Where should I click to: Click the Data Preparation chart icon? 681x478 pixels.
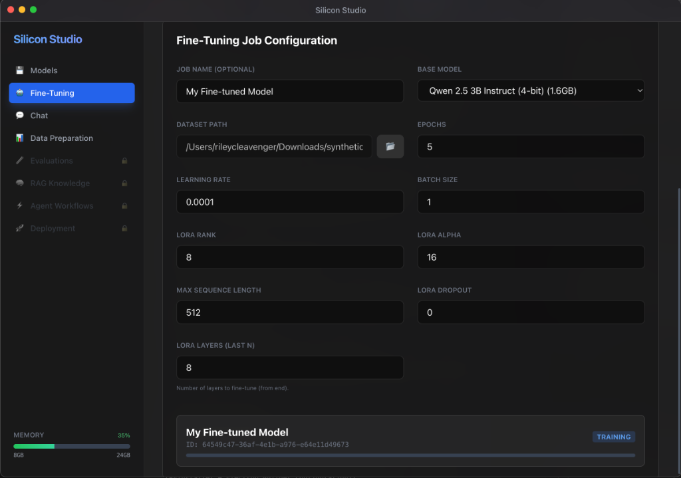[x=19, y=138]
